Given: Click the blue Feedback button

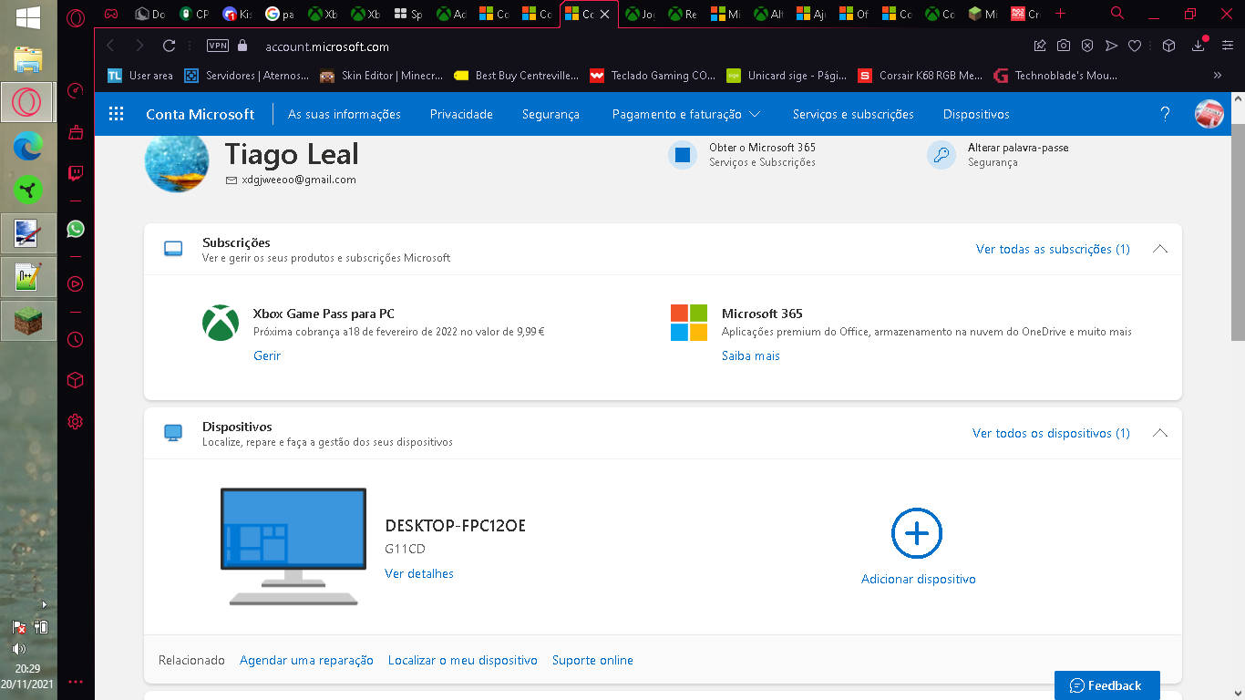Looking at the screenshot, I should point(1106,685).
